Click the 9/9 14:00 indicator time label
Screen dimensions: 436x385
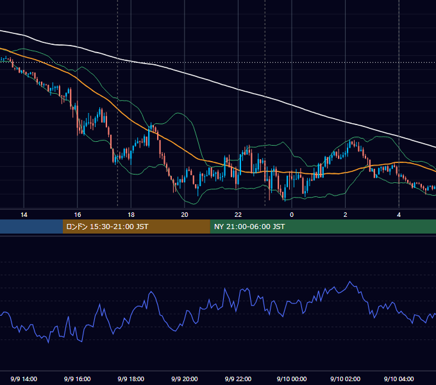pos(24,379)
